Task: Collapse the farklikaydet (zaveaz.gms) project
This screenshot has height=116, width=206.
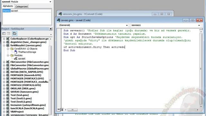Action: 4,45
